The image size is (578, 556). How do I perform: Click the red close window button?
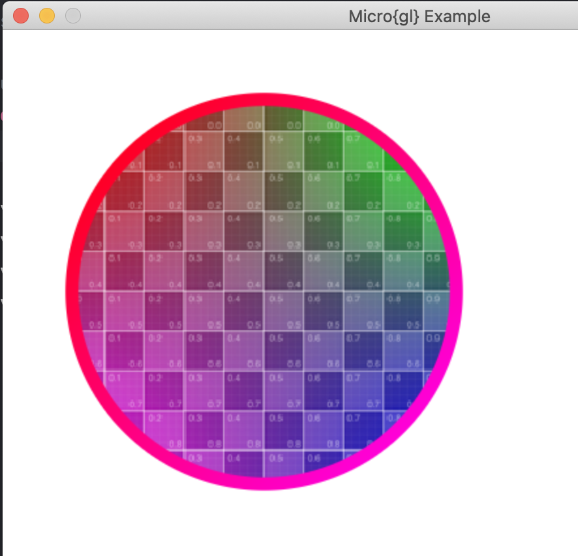(x=21, y=16)
